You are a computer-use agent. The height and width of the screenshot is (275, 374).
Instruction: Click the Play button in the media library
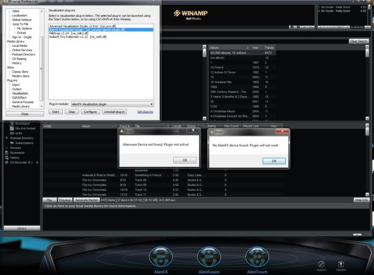tap(50, 200)
